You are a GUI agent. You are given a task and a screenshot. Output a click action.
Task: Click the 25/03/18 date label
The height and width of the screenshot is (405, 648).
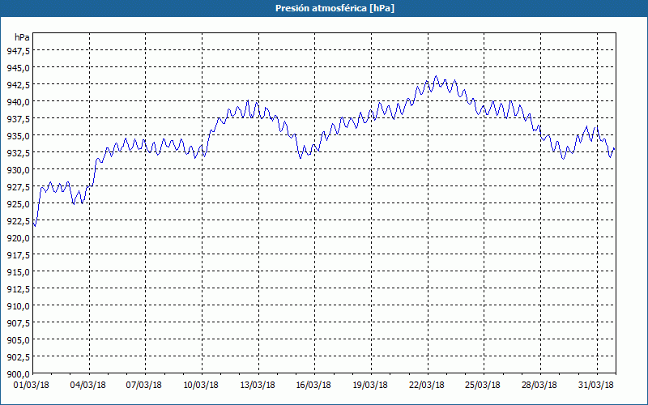(483, 385)
